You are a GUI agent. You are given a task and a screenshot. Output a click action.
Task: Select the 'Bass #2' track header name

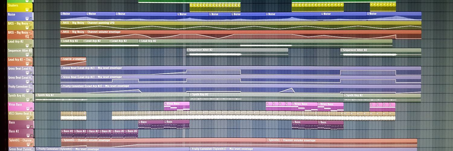pyautogui.click(x=14, y=131)
